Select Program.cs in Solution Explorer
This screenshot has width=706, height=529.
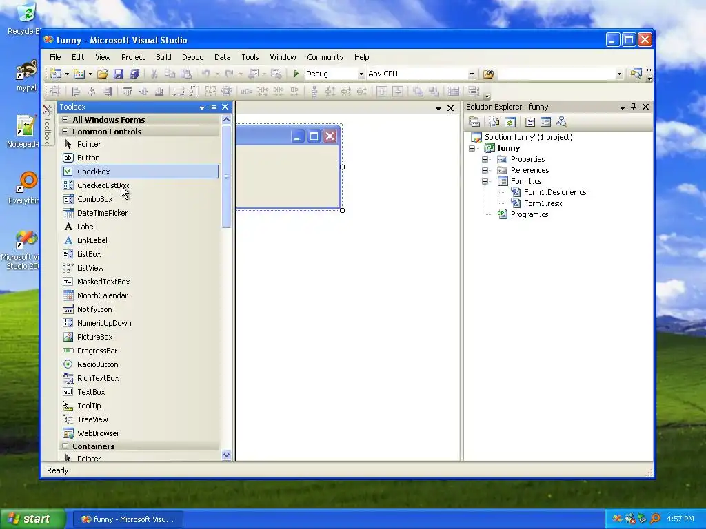pos(529,215)
